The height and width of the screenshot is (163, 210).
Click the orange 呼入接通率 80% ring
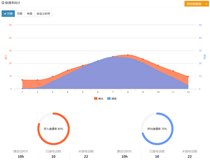53,129
